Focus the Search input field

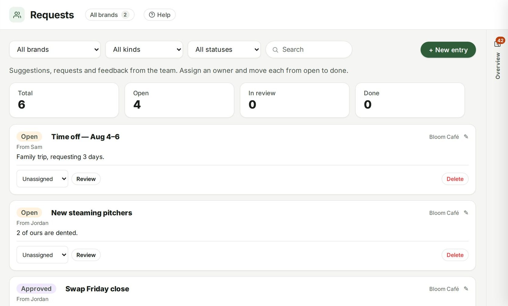tap(309, 49)
